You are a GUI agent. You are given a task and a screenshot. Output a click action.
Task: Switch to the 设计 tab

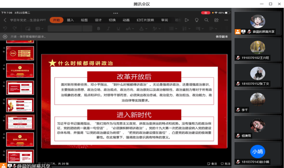(x=98, y=20)
